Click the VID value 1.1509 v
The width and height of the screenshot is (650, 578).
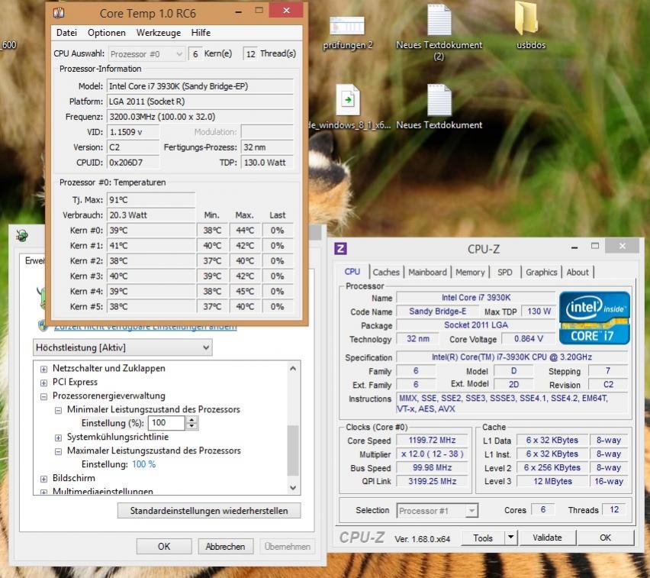pyautogui.click(x=133, y=132)
